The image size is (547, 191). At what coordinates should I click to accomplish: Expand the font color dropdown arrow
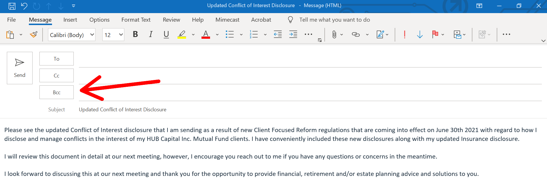(x=217, y=35)
